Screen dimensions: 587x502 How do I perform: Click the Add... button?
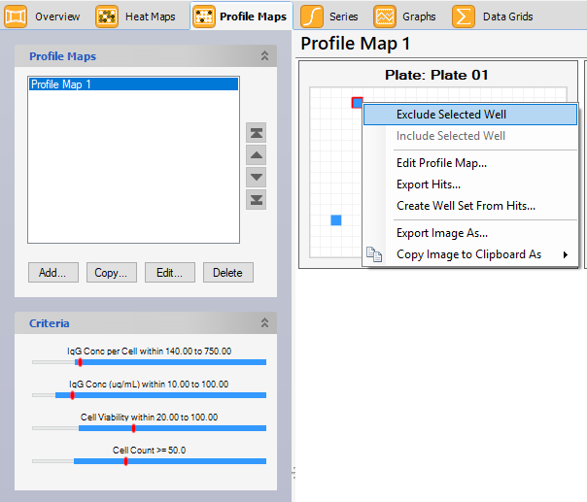tap(53, 272)
